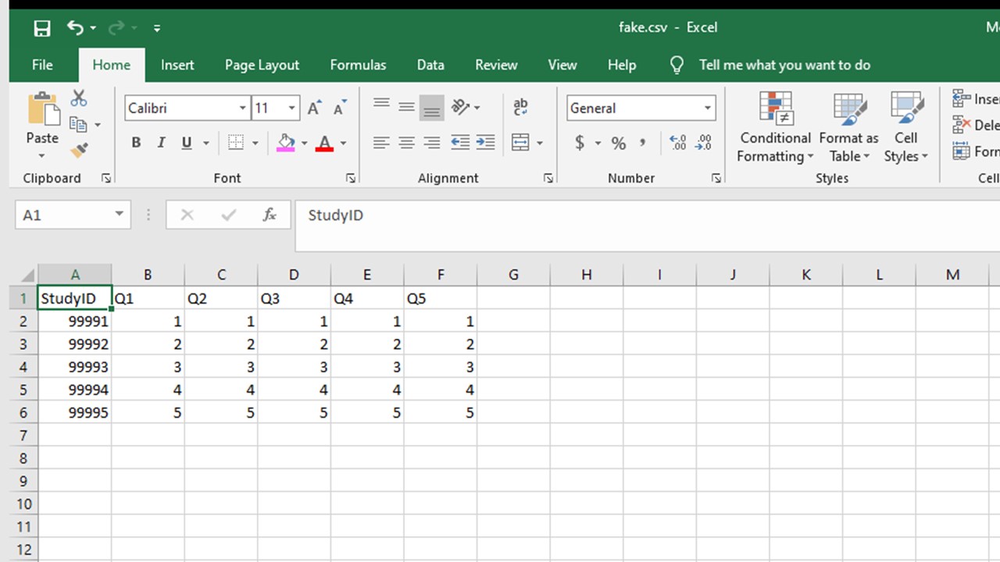This screenshot has height=562, width=1000.
Task: Expand the Font size dropdown
Action: [291, 108]
